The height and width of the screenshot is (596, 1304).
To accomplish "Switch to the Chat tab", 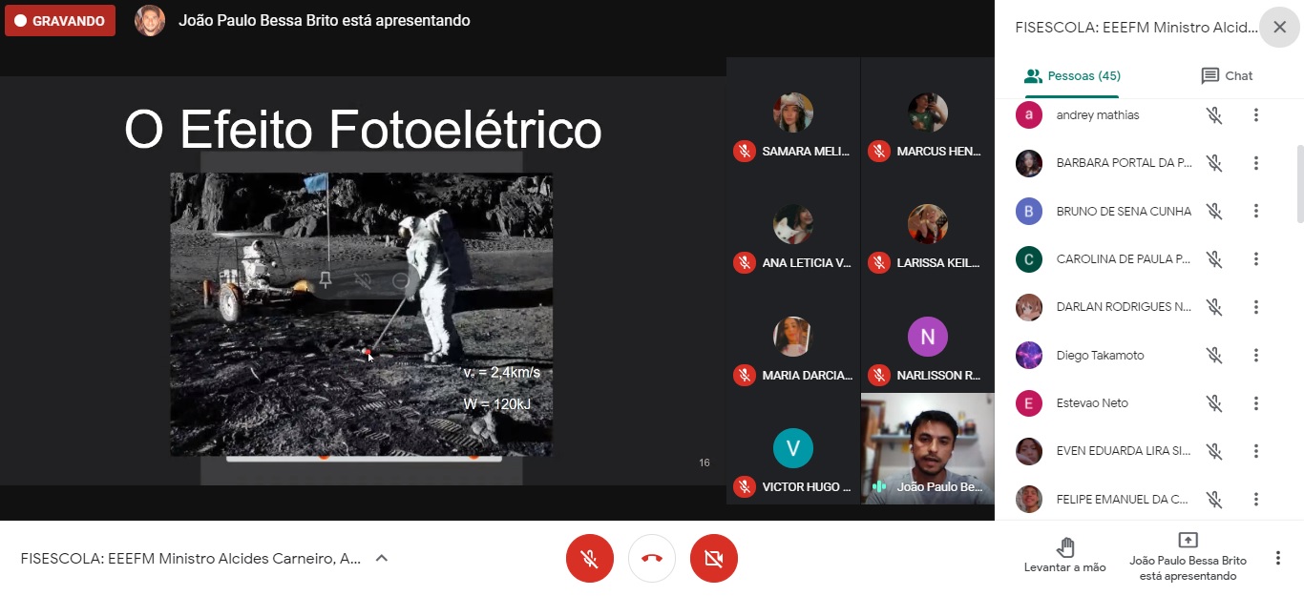I will [x=1227, y=76].
